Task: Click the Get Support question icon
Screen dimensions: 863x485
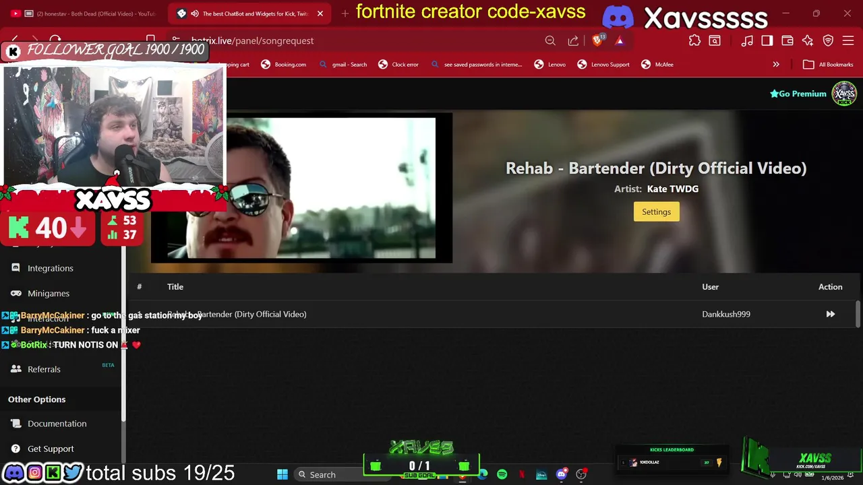Action: click(x=16, y=449)
